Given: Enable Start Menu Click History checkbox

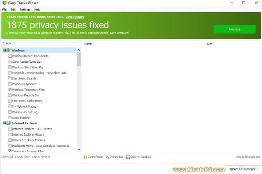Looking at the screenshot, I should tap(10, 101).
